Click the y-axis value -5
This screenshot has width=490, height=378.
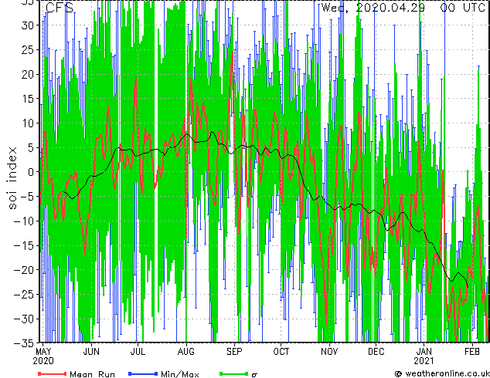point(27,197)
